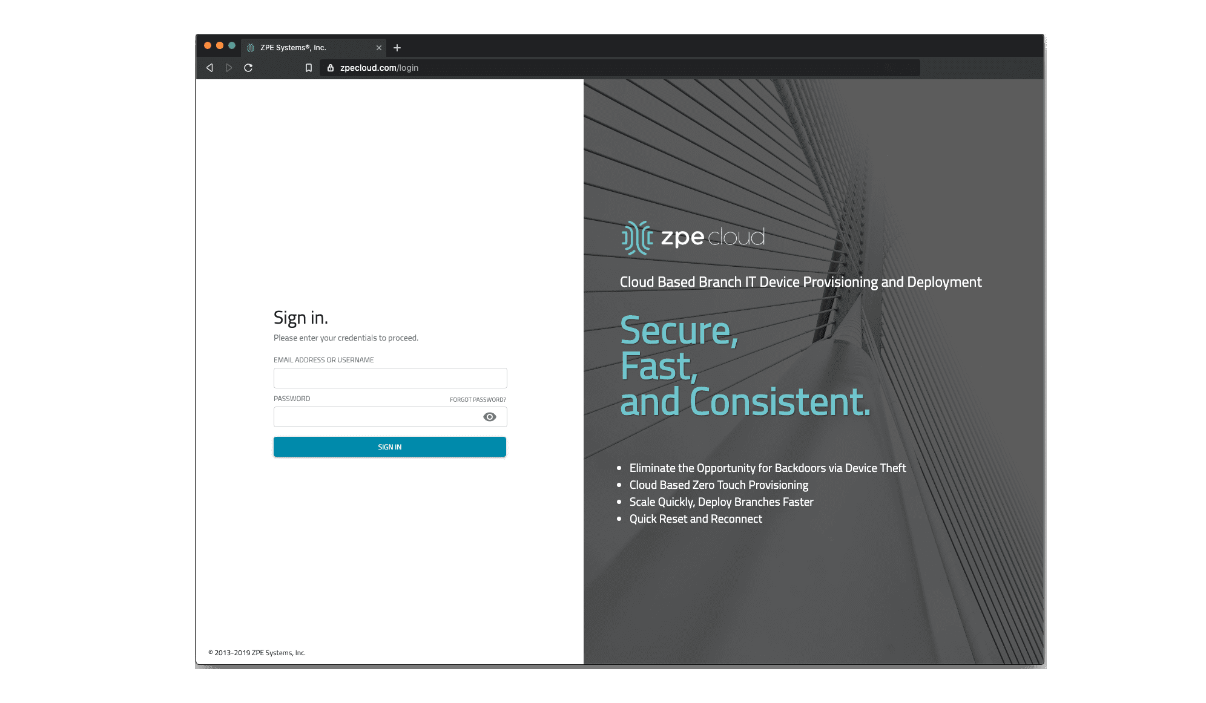Click 'Please enter your credentials to proceed.' text
Image resolution: width=1206 pixels, height=703 pixels.
click(x=346, y=338)
